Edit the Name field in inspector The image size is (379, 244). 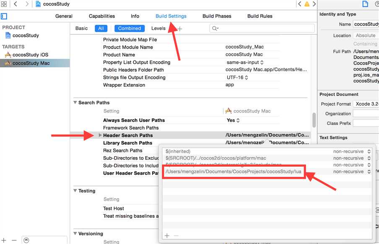click(x=366, y=24)
